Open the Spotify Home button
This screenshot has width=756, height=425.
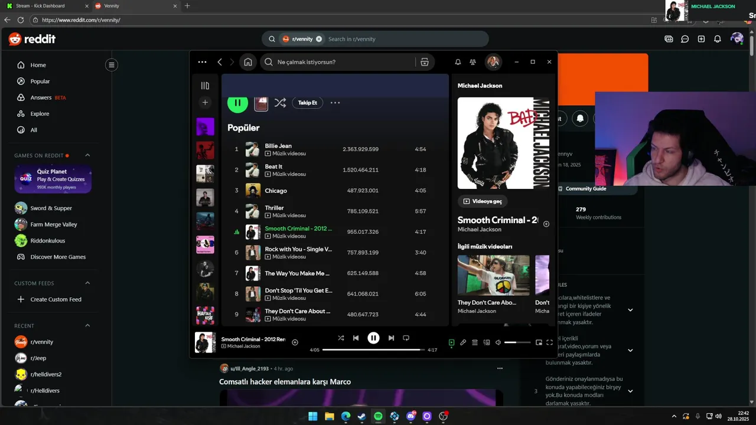248,62
